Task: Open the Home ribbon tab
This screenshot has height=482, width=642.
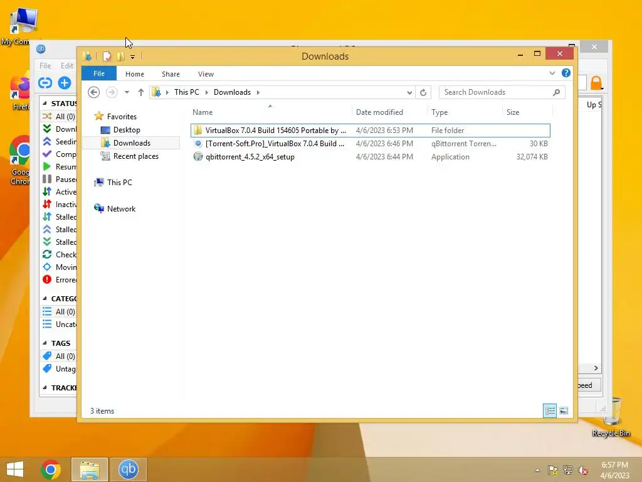Action: [135, 74]
